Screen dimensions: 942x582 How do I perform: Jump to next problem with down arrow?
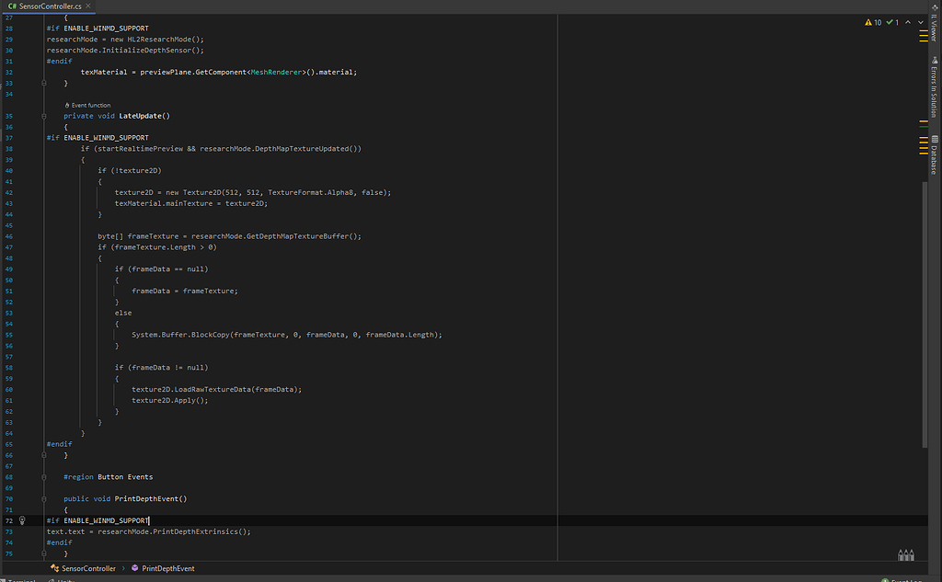(x=919, y=21)
